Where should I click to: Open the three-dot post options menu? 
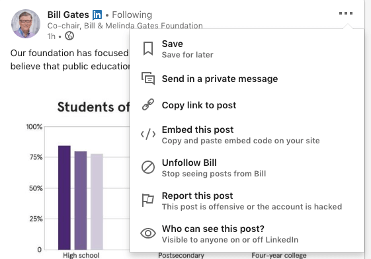346,13
